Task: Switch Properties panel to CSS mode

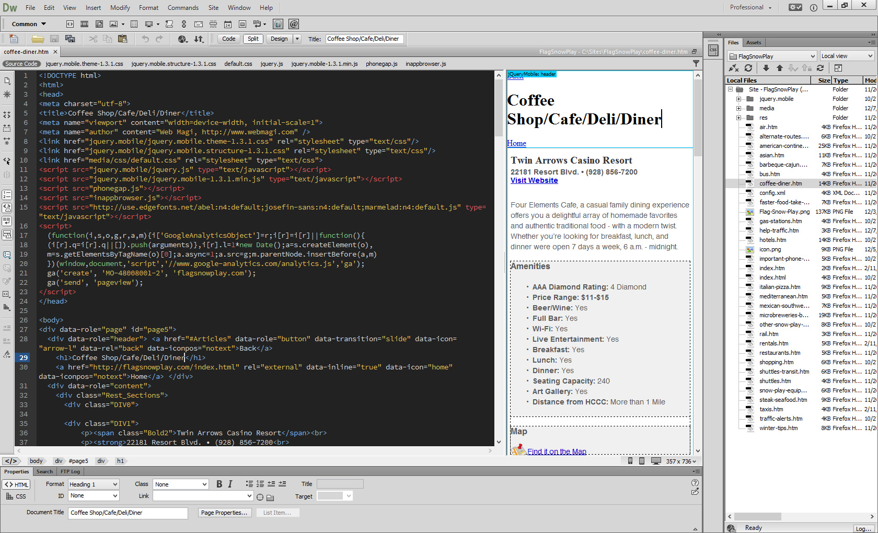Action: point(17,496)
